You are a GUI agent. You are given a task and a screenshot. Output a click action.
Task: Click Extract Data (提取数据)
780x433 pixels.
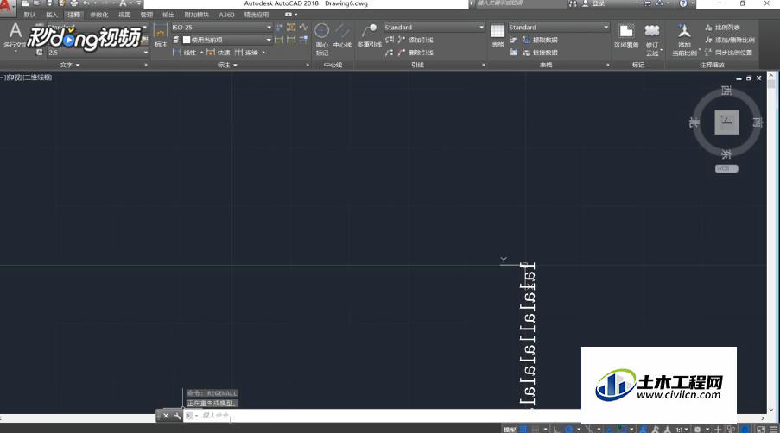point(540,40)
